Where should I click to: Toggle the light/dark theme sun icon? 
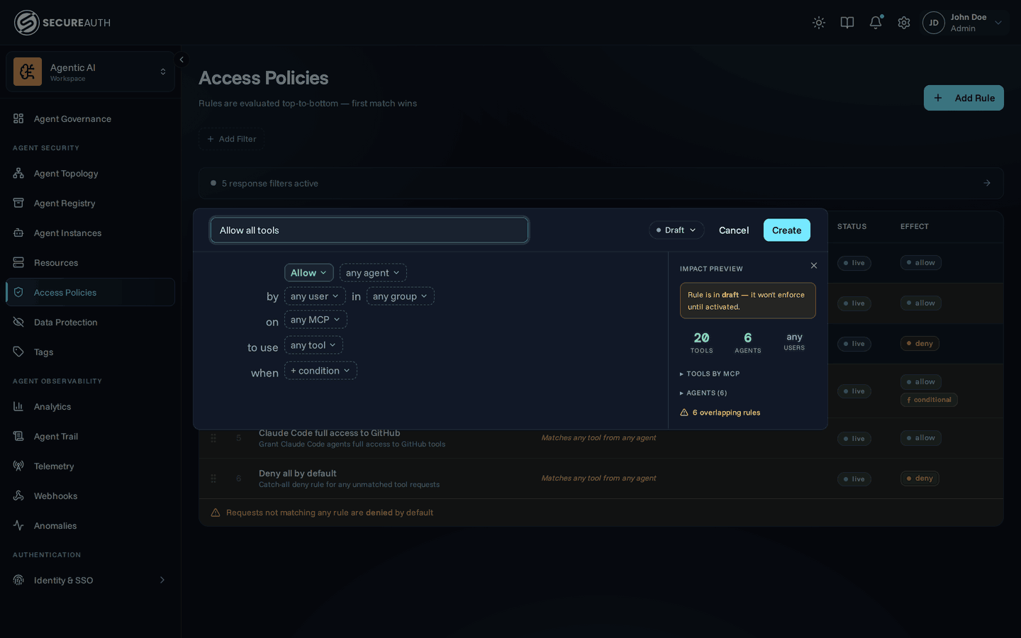coord(819,23)
